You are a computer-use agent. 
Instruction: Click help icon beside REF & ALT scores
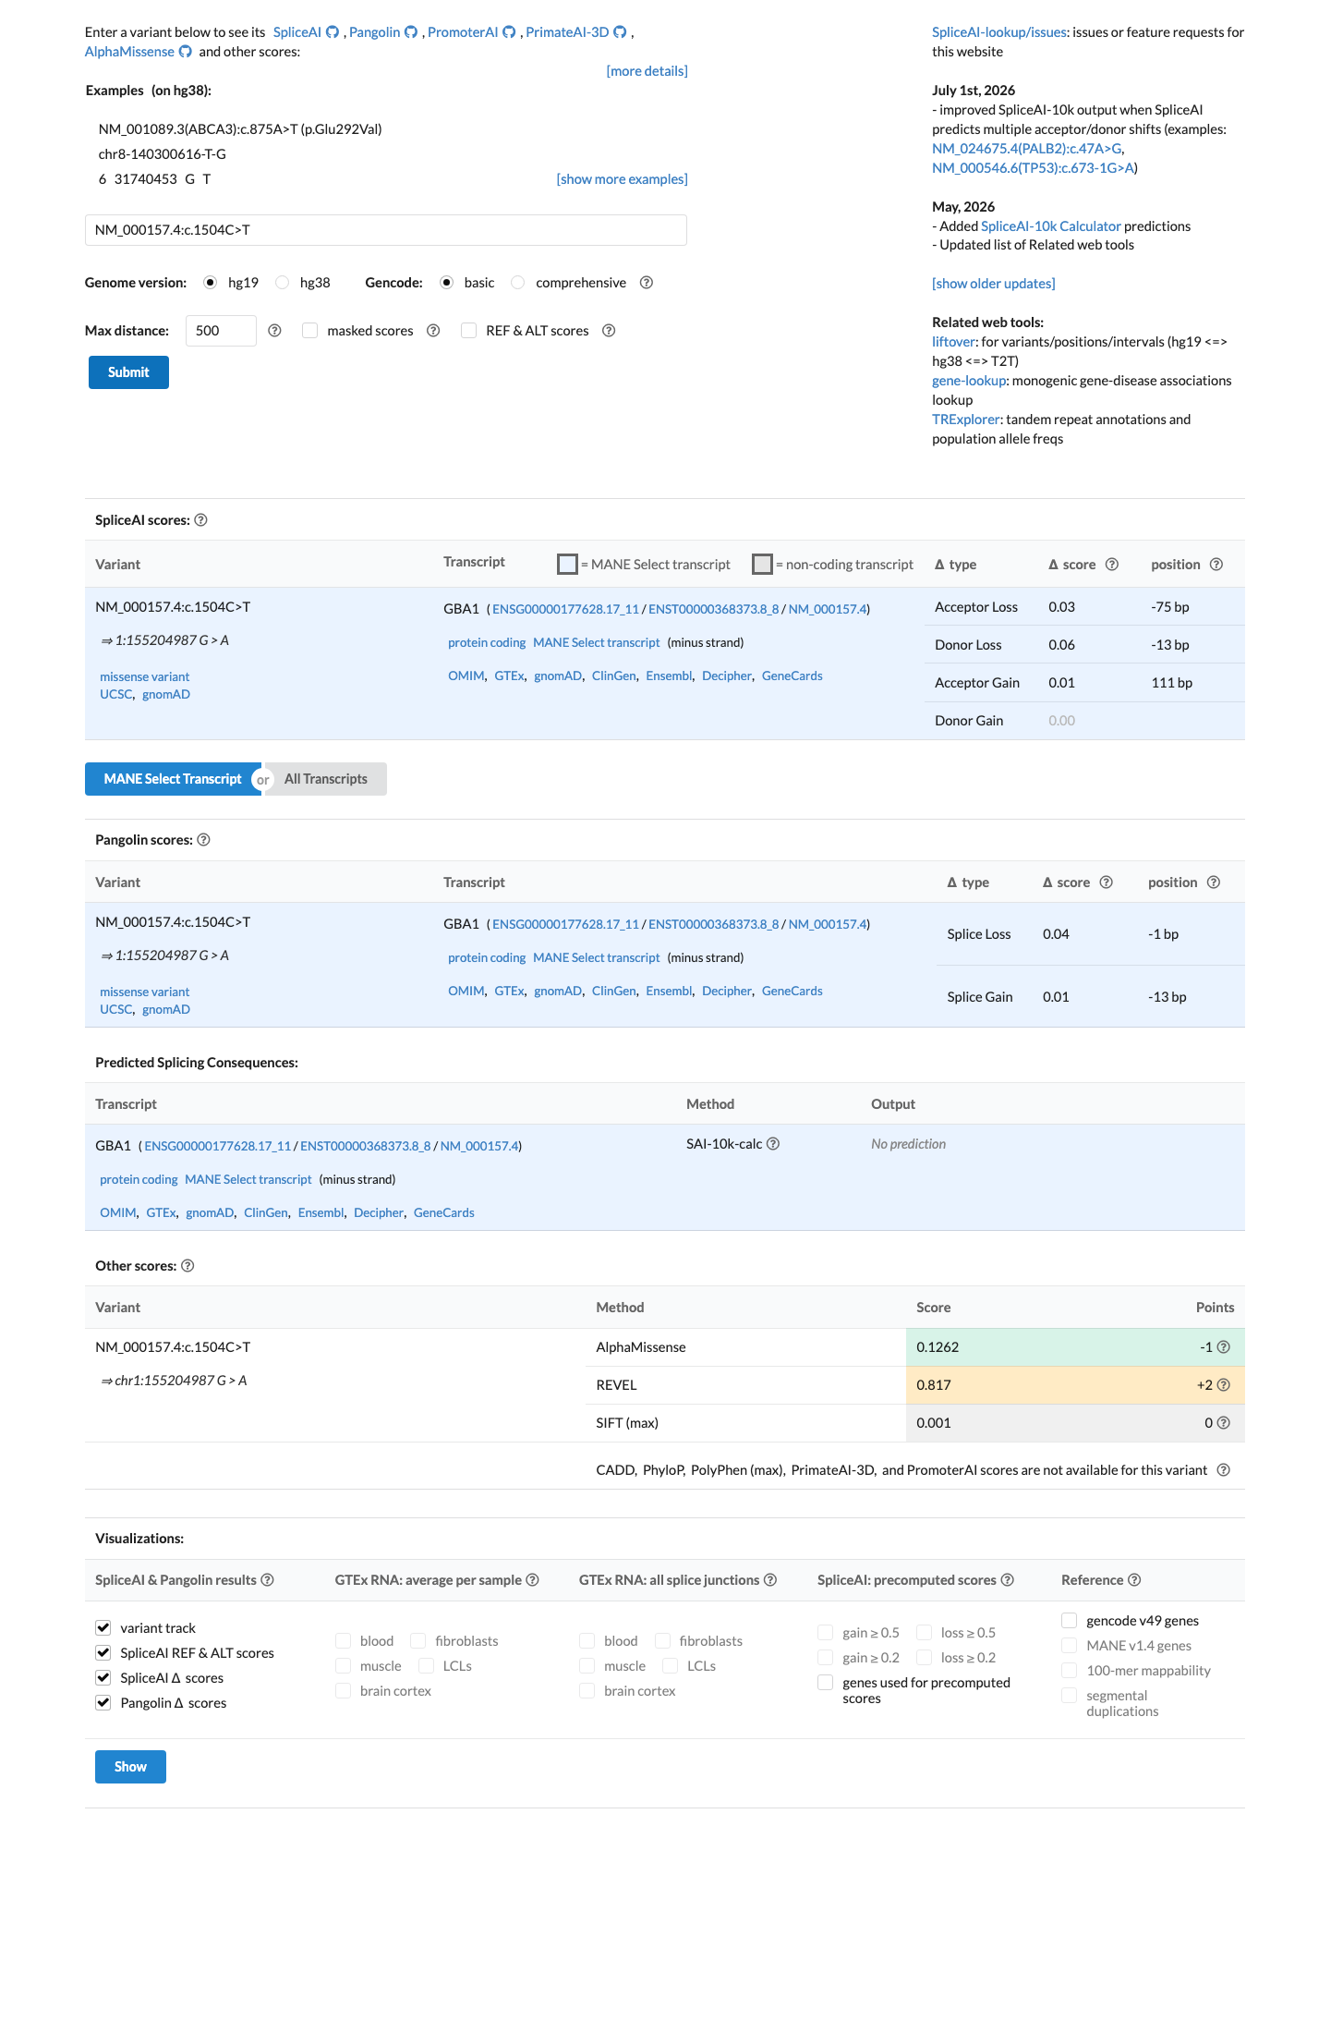click(x=609, y=331)
